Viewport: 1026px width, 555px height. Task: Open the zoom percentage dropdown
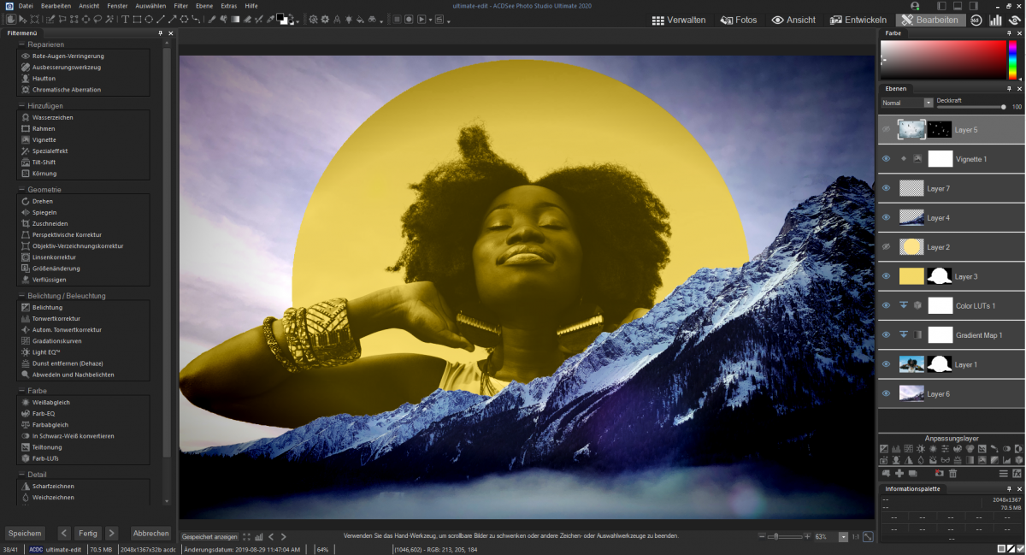843,537
